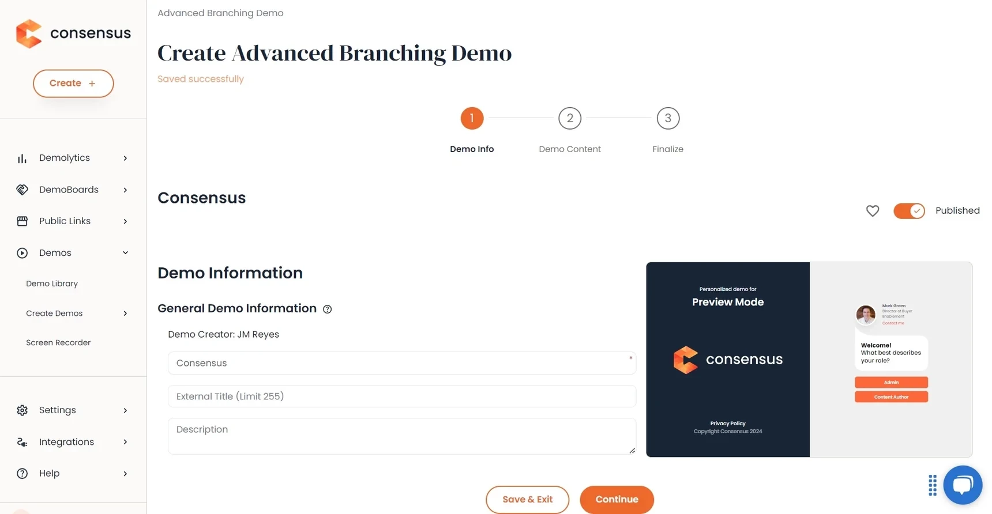Go to step 2 Demo Content

point(570,118)
